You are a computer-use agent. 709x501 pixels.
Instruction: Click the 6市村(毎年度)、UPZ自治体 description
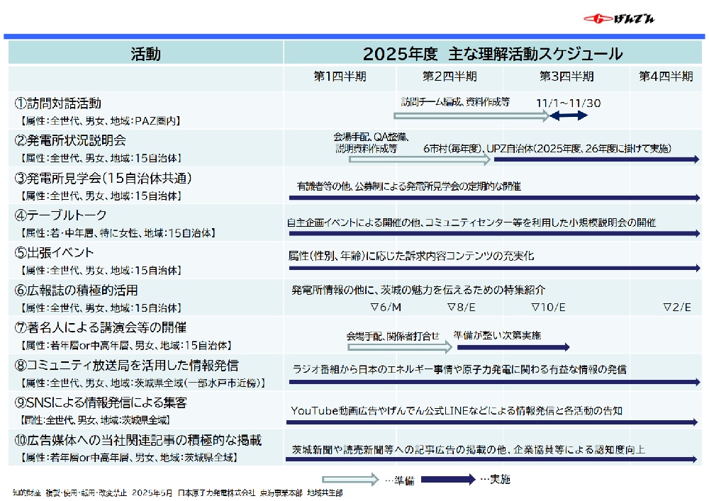[547, 148]
